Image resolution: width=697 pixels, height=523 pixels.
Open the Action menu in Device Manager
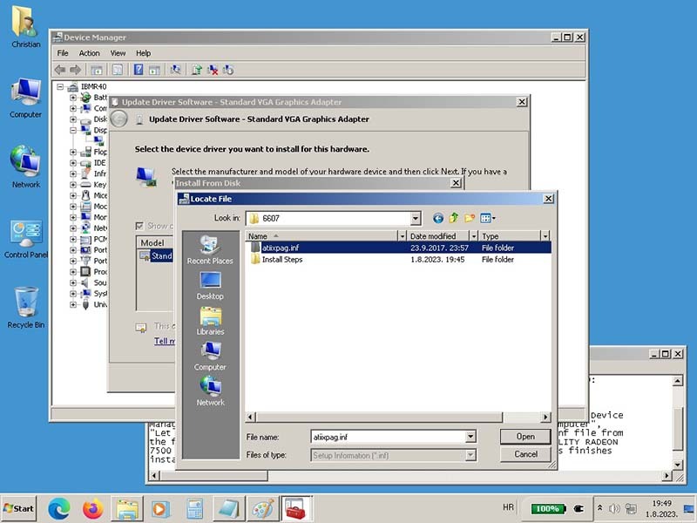(x=90, y=53)
